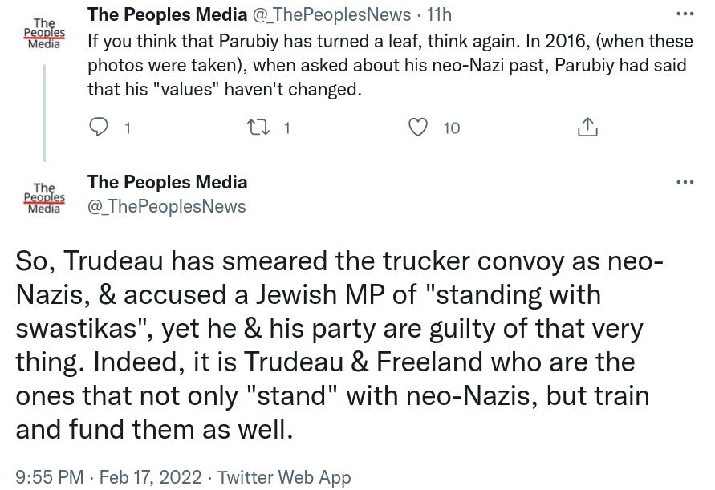Viewport: 715px width, 490px height.
Task: Like the tweet with 10 likes
Action: [418, 128]
